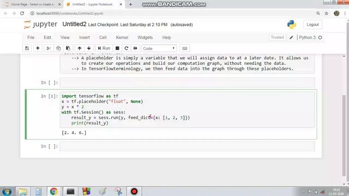Click the Python logo icon
Screen dimensions: 349x196
pos(292,24)
